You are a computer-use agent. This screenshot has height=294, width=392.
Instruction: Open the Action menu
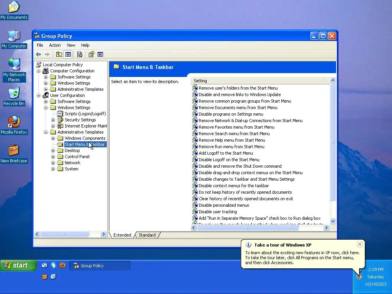[x=55, y=45]
